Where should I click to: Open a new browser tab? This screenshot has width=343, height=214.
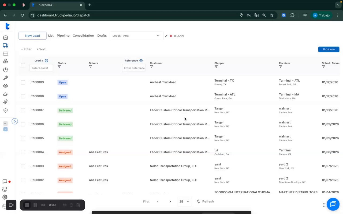click(x=90, y=5)
